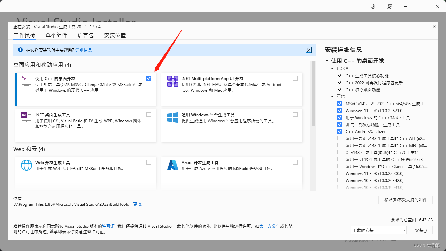Click the 6.43 GB total space value
The image size is (446, 251).
pos(426,220)
